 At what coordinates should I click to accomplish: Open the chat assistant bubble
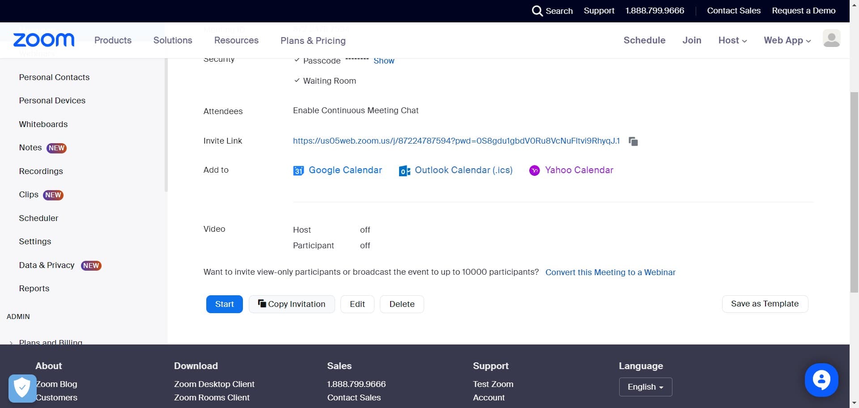click(x=821, y=380)
